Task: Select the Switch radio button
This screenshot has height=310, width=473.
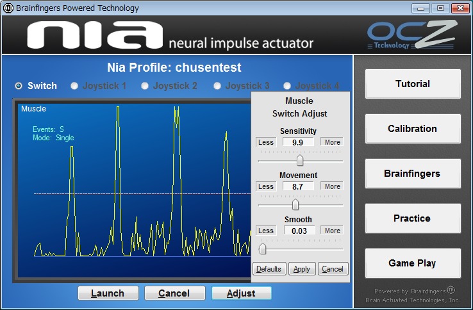Action: (x=19, y=86)
